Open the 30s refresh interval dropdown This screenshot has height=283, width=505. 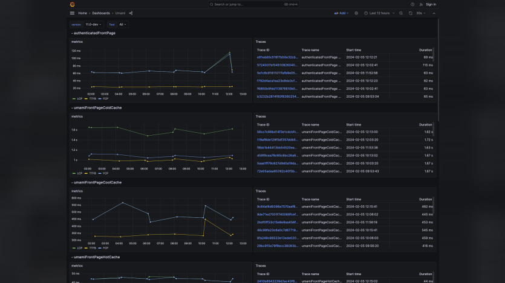pyautogui.click(x=421, y=13)
